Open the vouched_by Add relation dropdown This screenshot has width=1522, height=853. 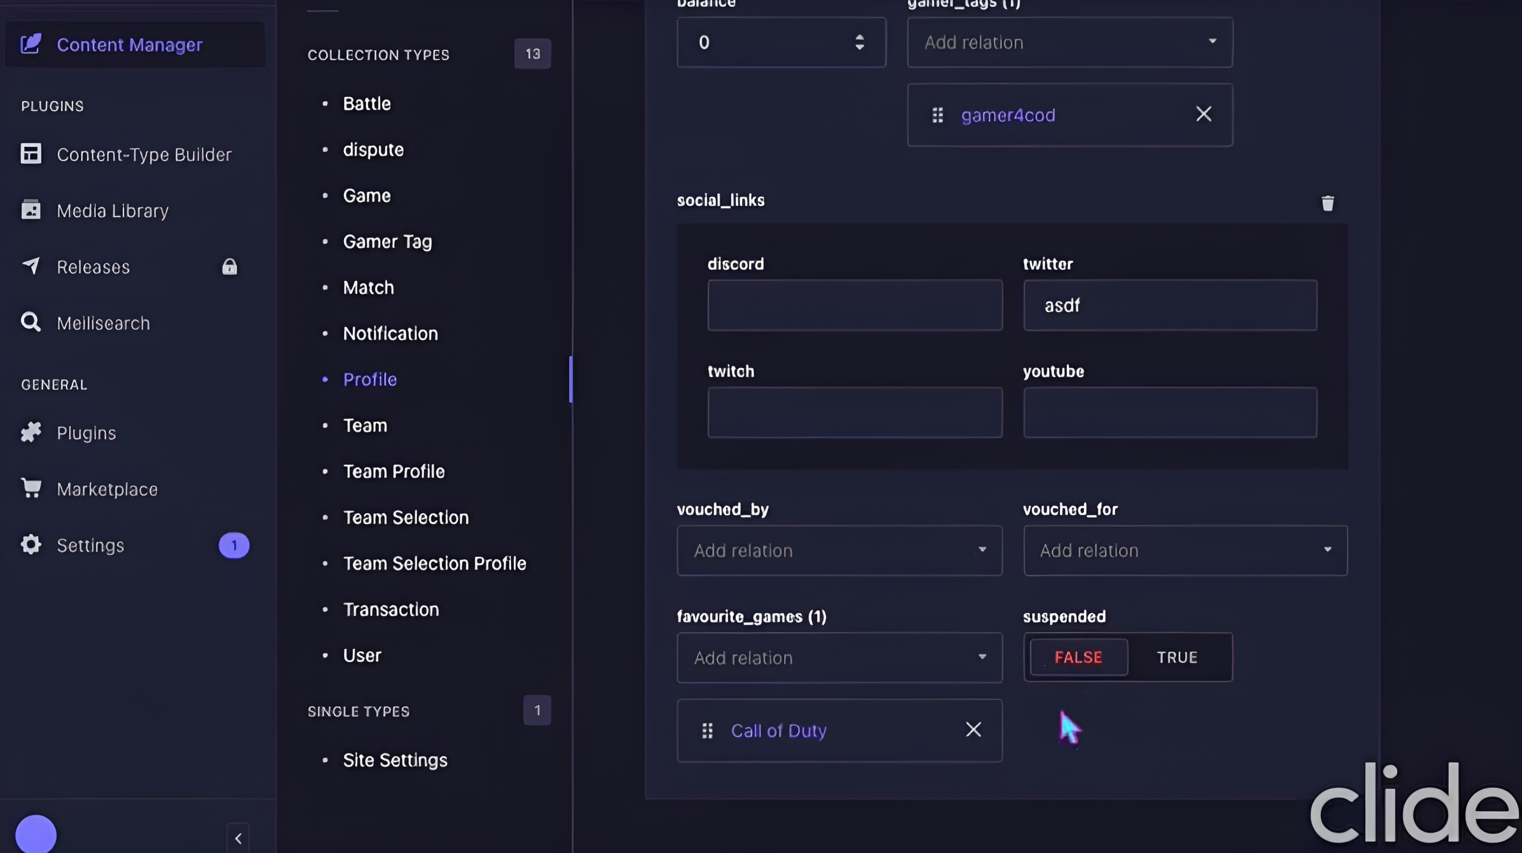839,550
